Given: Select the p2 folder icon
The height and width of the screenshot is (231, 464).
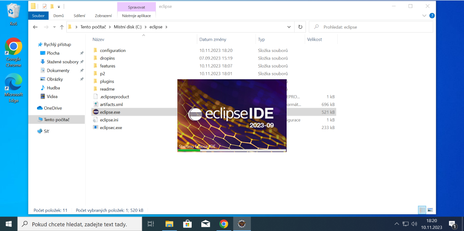Looking at the screenshot, I should click(95, 73).
